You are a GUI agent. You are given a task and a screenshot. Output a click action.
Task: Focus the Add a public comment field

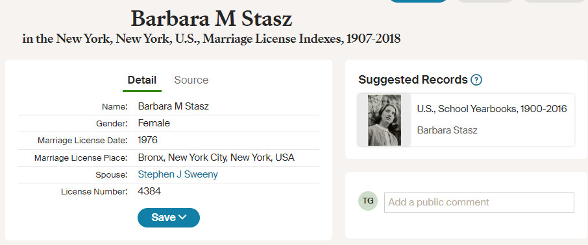[479, 202]
